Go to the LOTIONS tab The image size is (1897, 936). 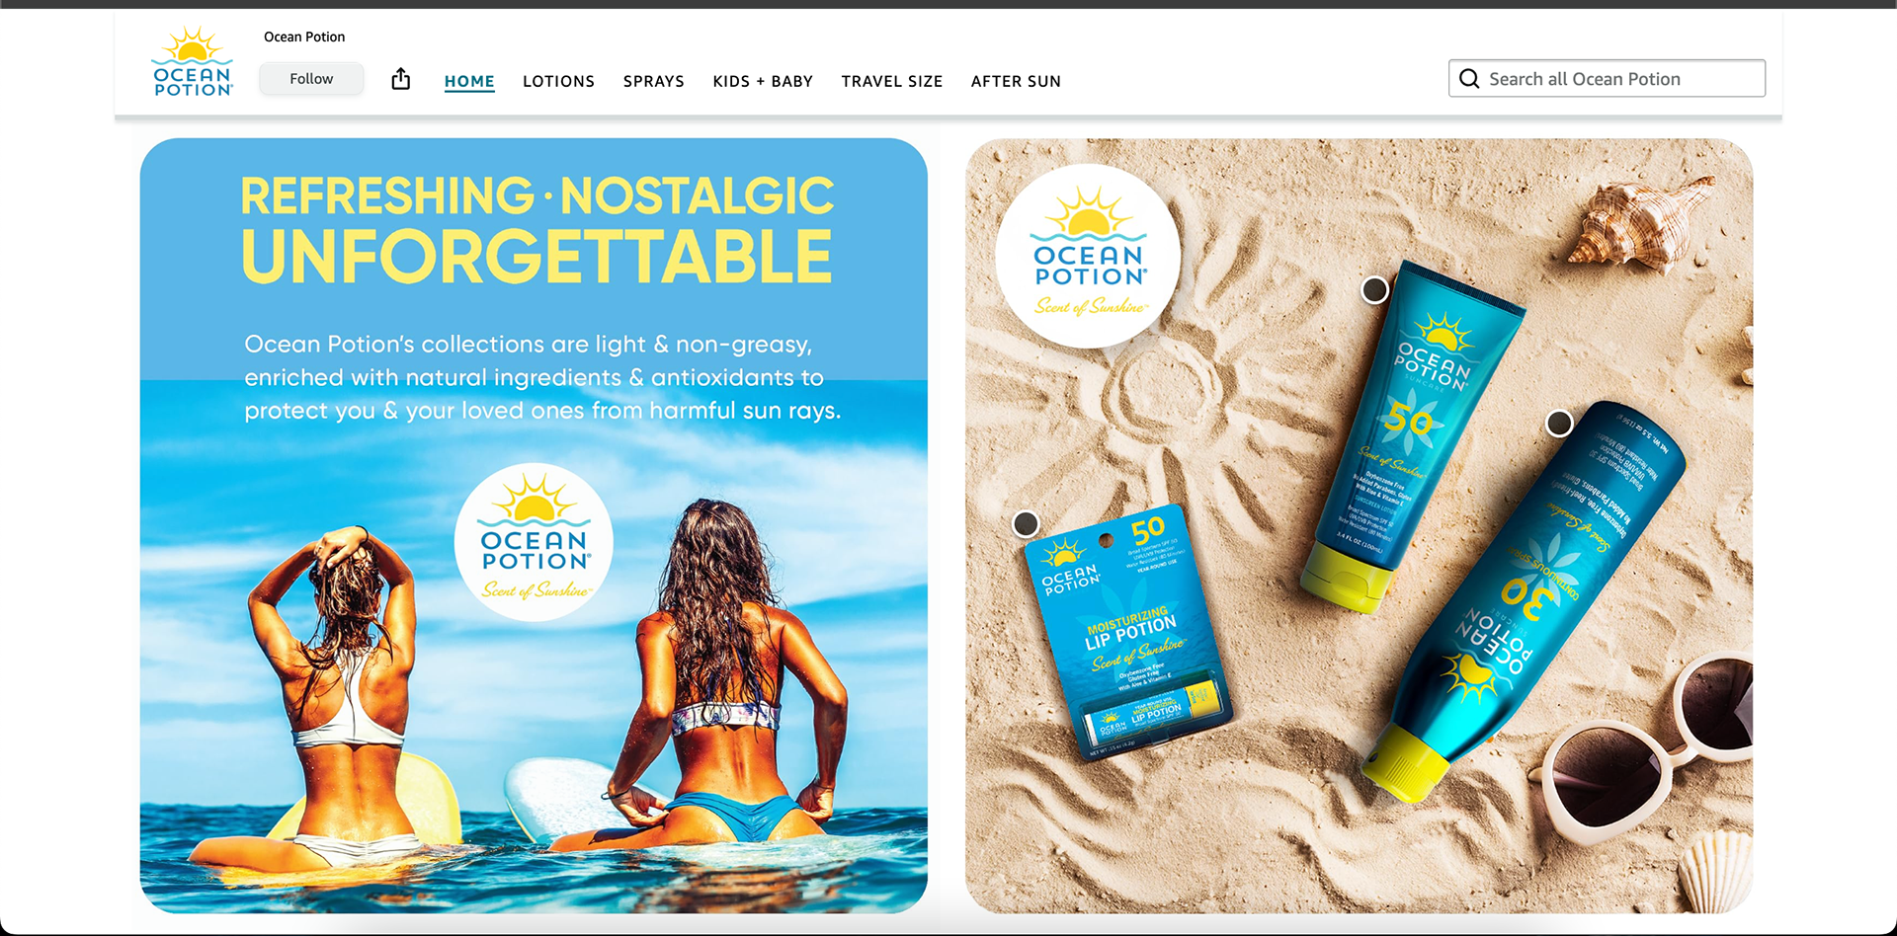558,81
